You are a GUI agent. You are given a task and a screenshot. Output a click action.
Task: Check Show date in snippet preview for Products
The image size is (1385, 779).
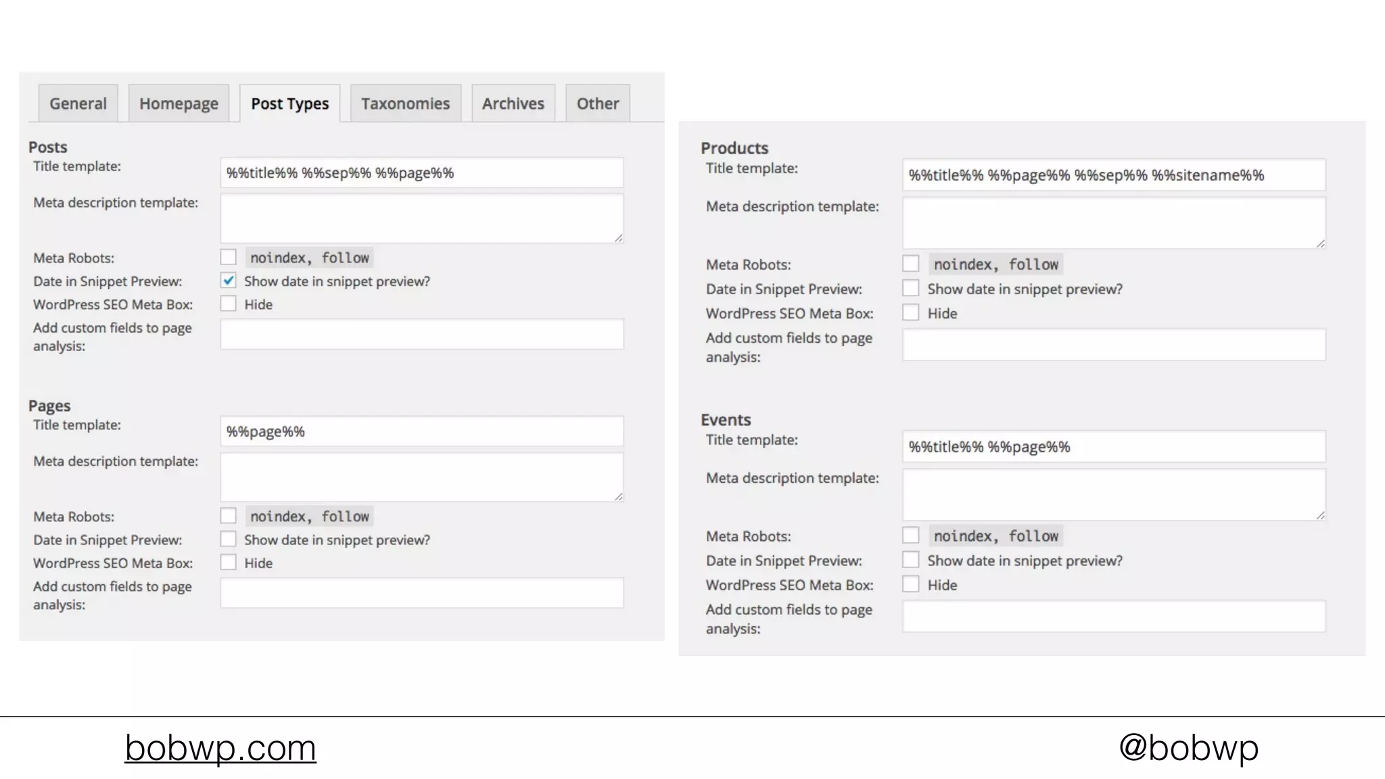911,289
